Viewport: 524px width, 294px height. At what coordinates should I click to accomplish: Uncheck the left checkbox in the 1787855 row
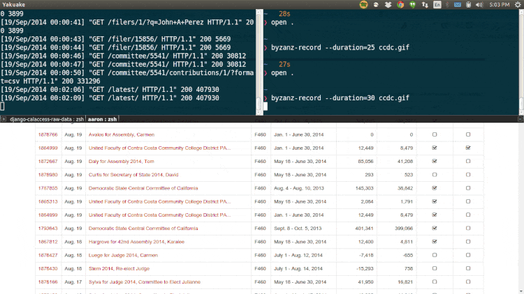pos(435,188)
